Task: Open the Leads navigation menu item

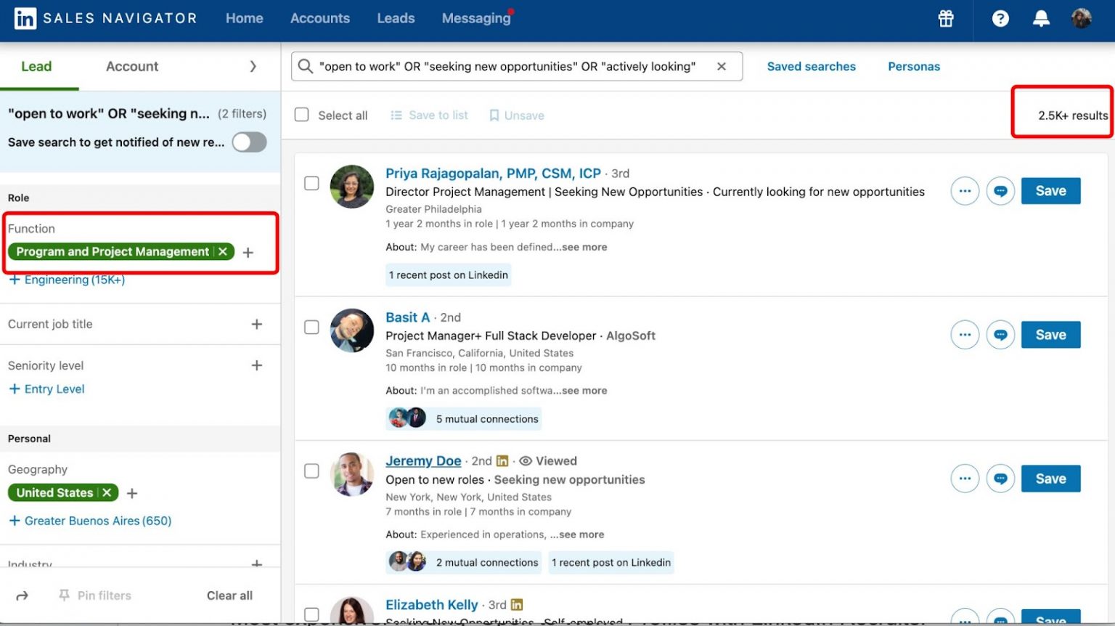Action: (x=396, y=18)
